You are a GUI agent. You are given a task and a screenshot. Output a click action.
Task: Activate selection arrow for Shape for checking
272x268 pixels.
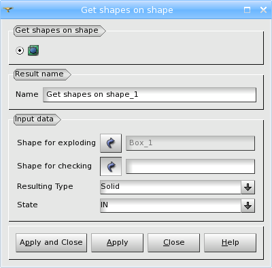point(111,166)
